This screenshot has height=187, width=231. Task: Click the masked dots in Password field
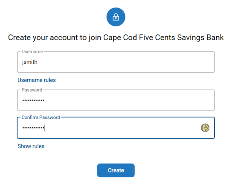pyautogui.click(x=33, y=100)
